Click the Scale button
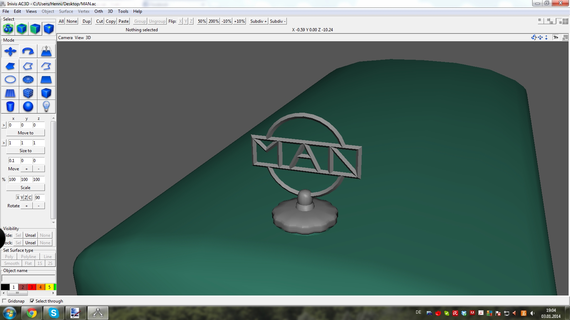This screenshot has height=320, width=570. click(26, 188)
